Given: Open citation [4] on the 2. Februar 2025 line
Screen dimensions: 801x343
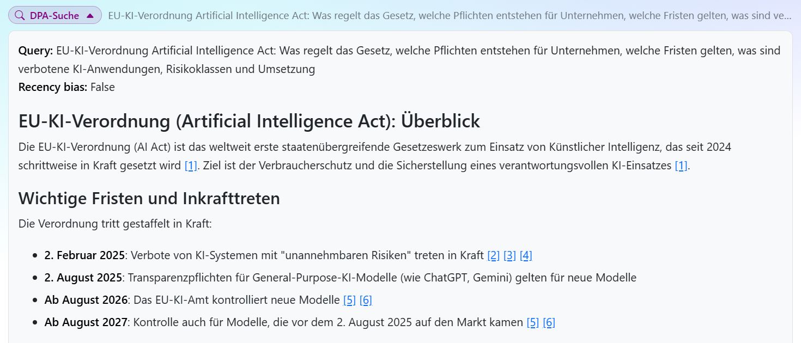Looking at the screenshot, I should [x=526, y=255].
